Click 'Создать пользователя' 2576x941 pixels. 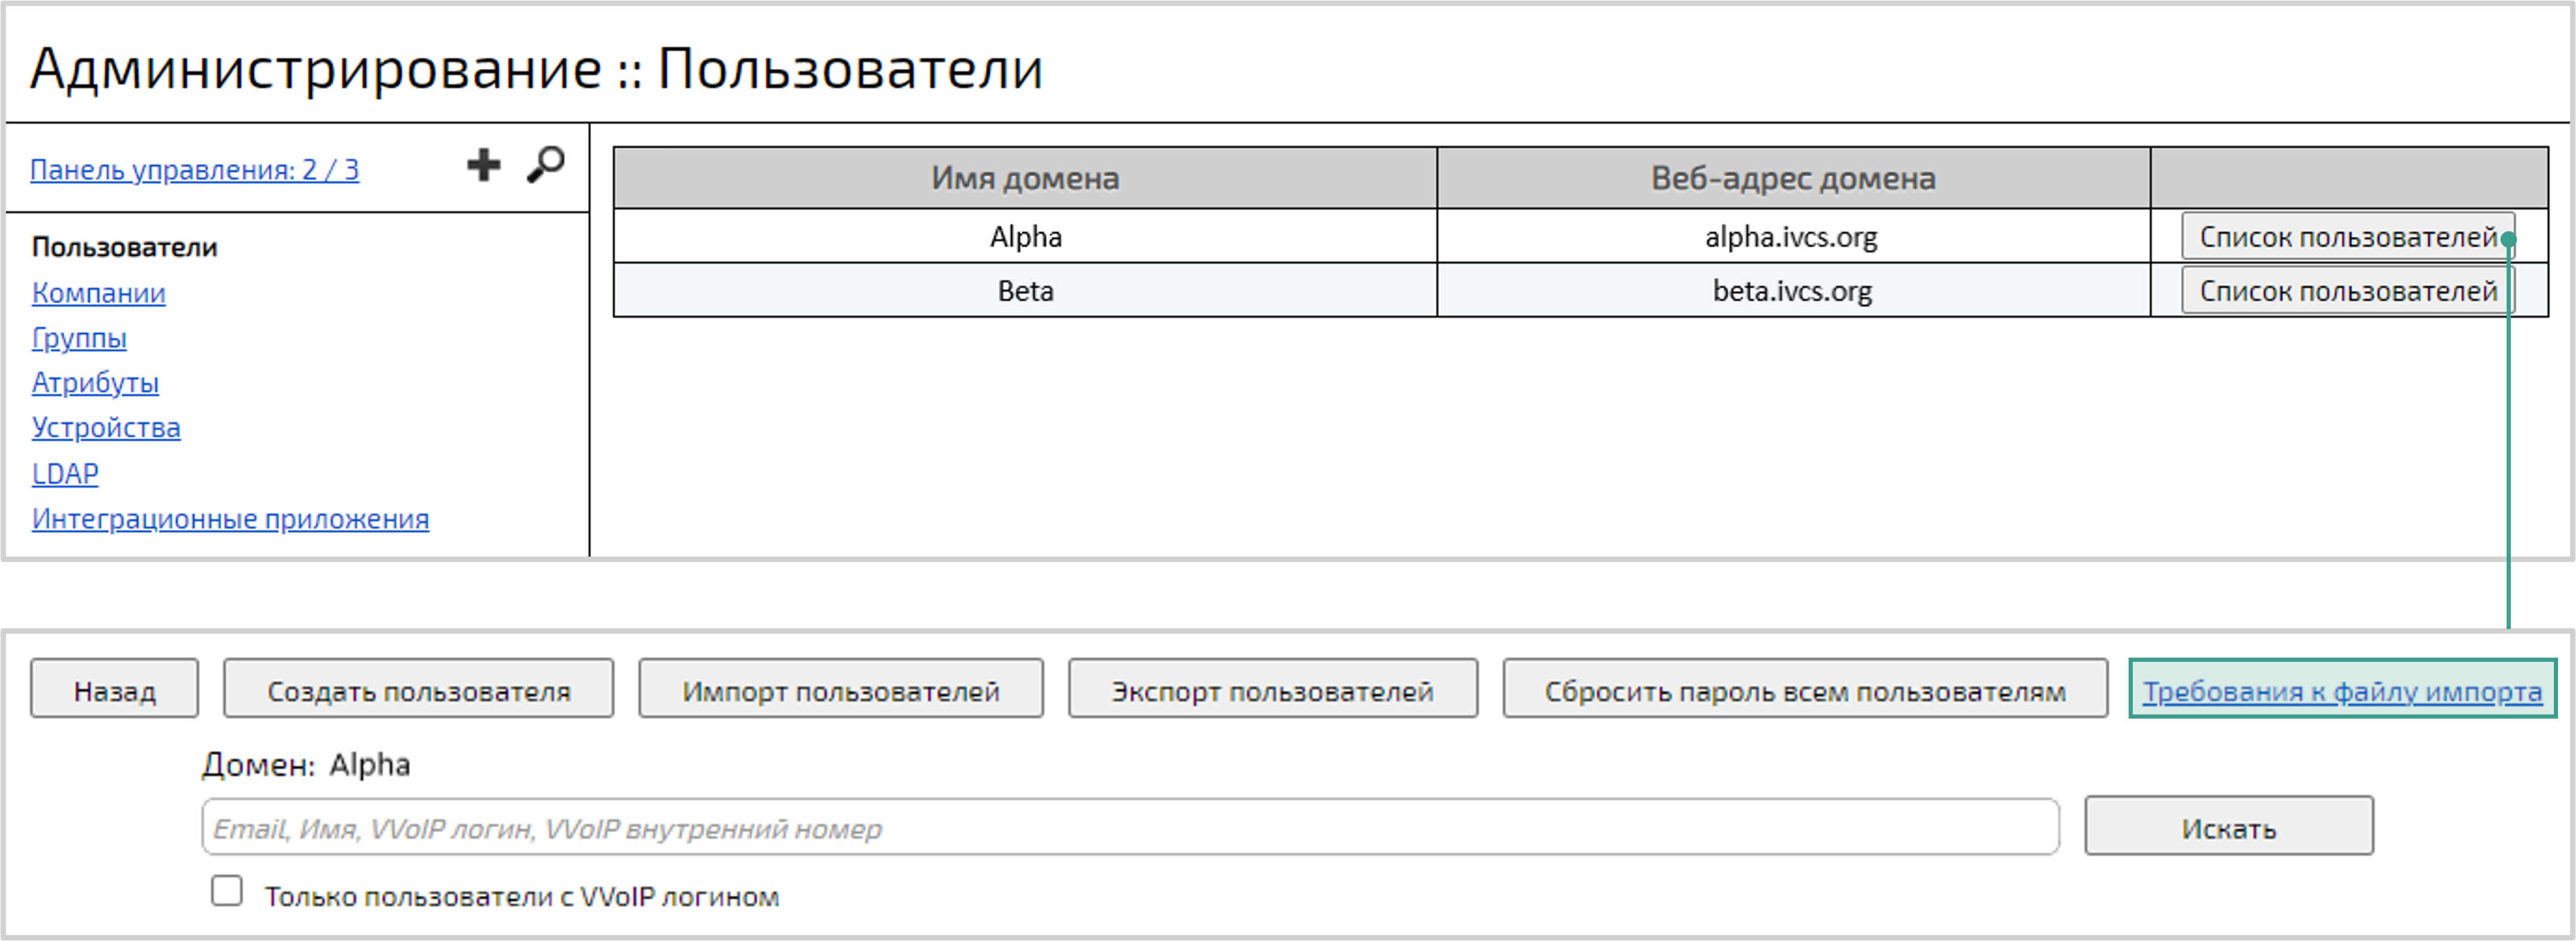click(x=420, y=688)
